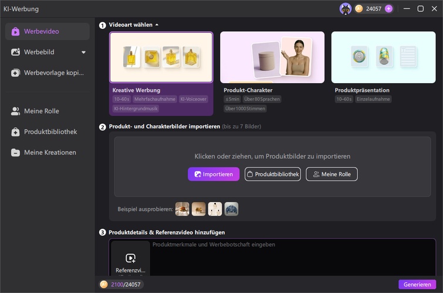
Task: Open Meine Kreationen in sidebar
Action: tap(48, 152)
